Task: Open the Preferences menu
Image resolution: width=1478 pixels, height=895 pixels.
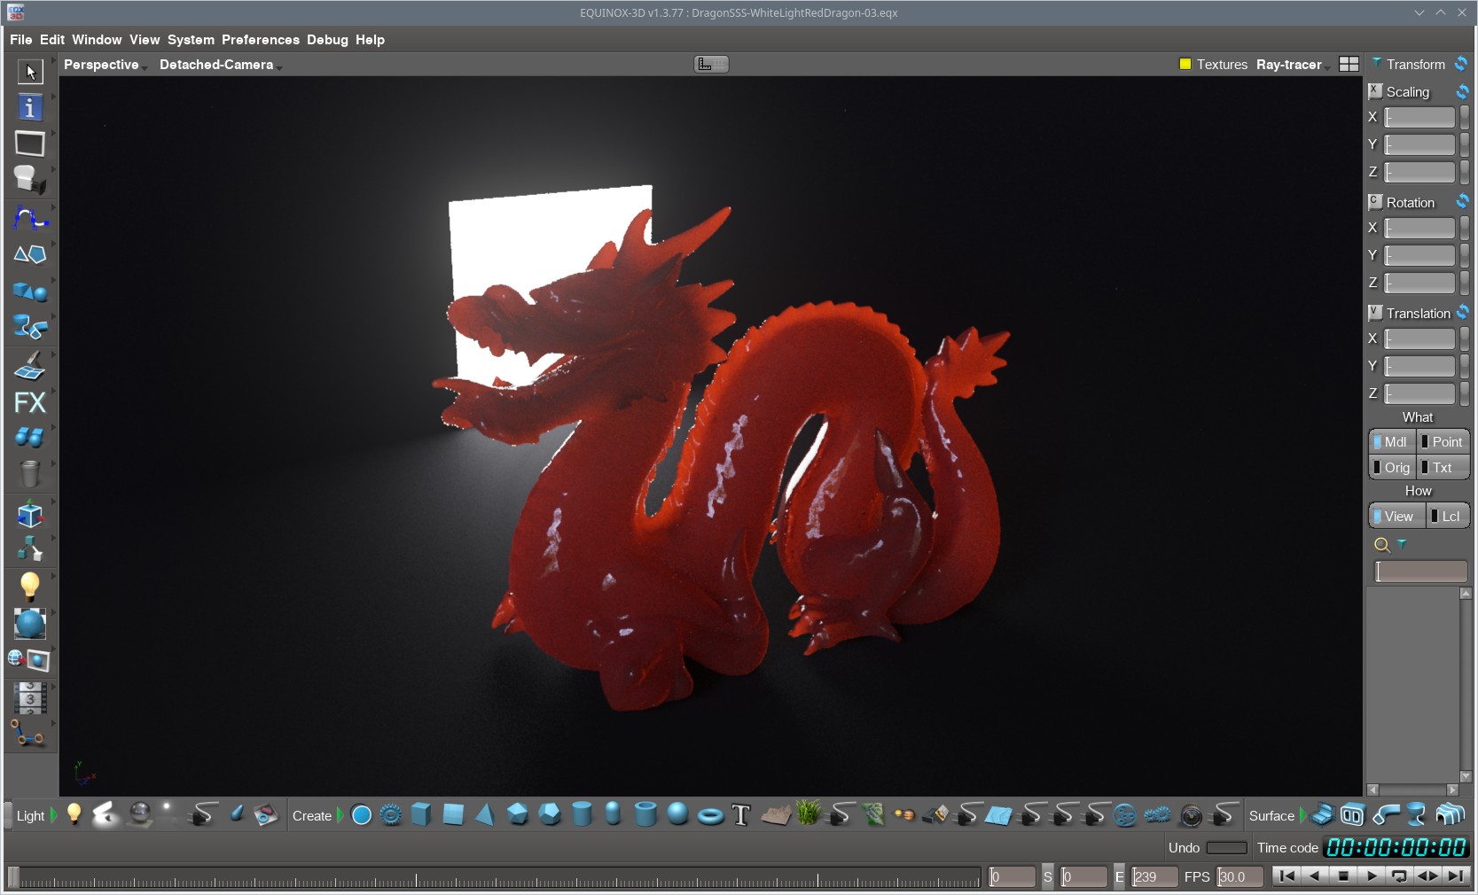Action: tap(261, 40)
